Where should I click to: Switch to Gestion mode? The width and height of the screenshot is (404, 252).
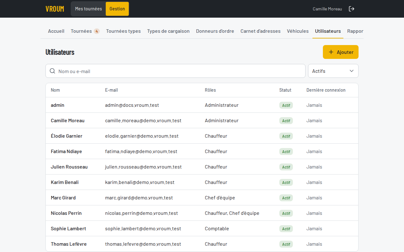coord(117,9)
